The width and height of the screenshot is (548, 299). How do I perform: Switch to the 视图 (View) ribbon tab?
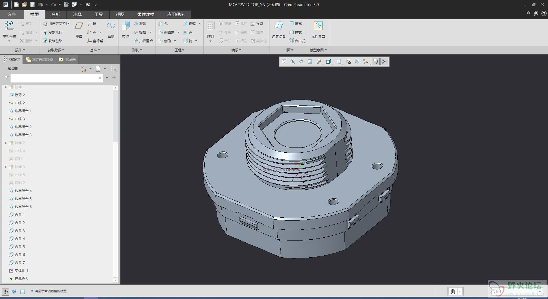[x=120, y=15]
